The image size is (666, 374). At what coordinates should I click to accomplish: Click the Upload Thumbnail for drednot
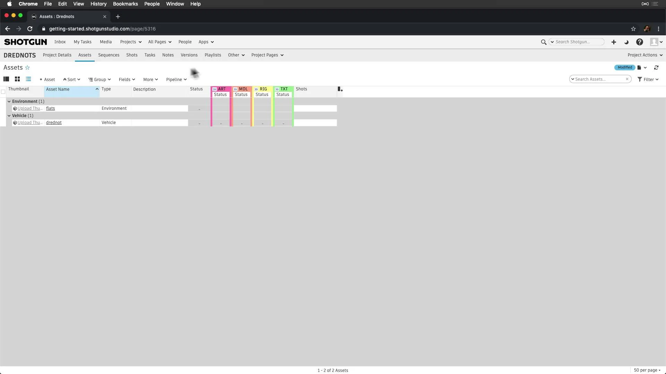[29, 122]
